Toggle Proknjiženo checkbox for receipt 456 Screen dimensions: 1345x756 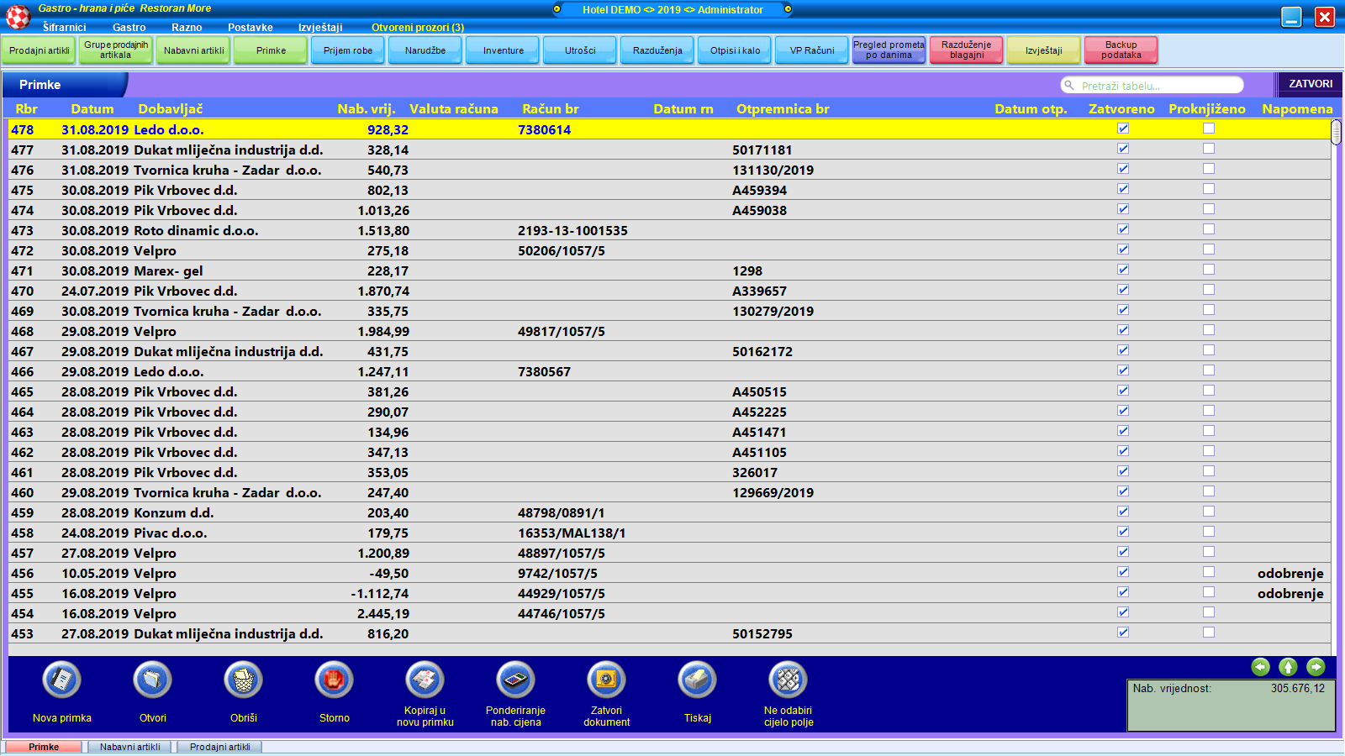tap(1209, 572)
